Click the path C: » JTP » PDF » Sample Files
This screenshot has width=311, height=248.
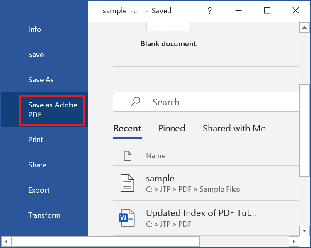[x=193, y=189]
